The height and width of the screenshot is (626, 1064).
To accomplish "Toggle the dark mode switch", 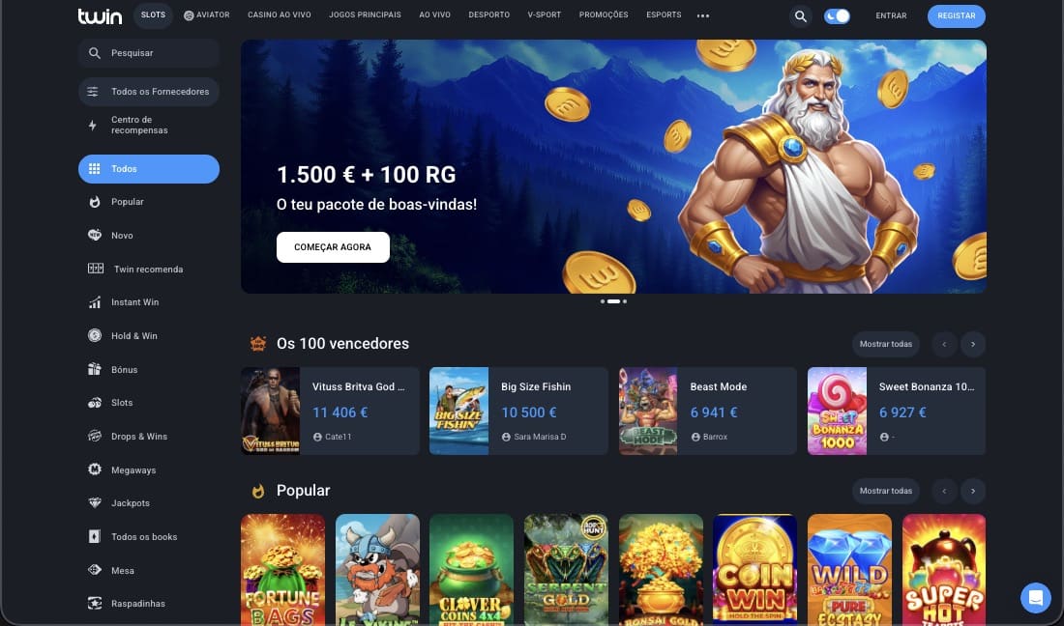I will (837, 16).
